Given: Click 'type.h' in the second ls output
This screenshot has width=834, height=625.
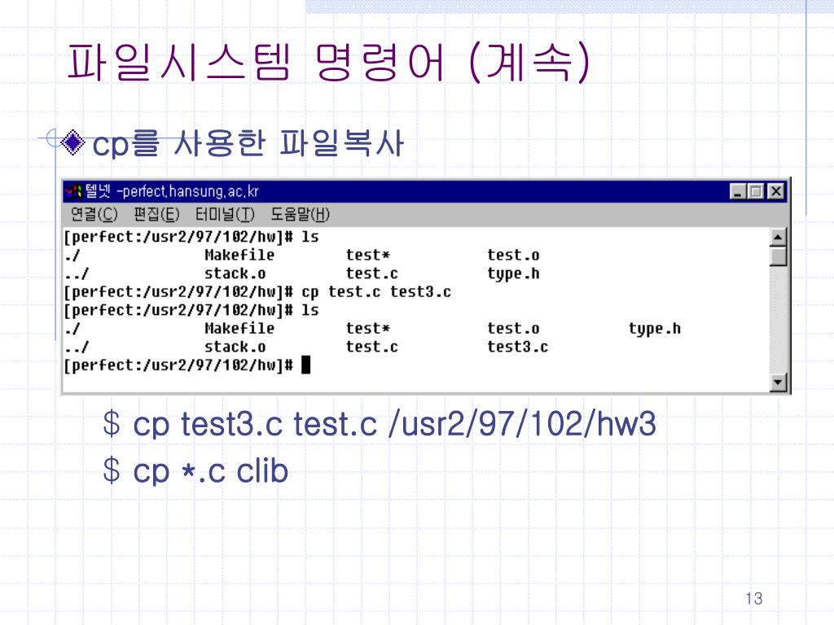Looking at the screenshot, I should tap(655, 329).
